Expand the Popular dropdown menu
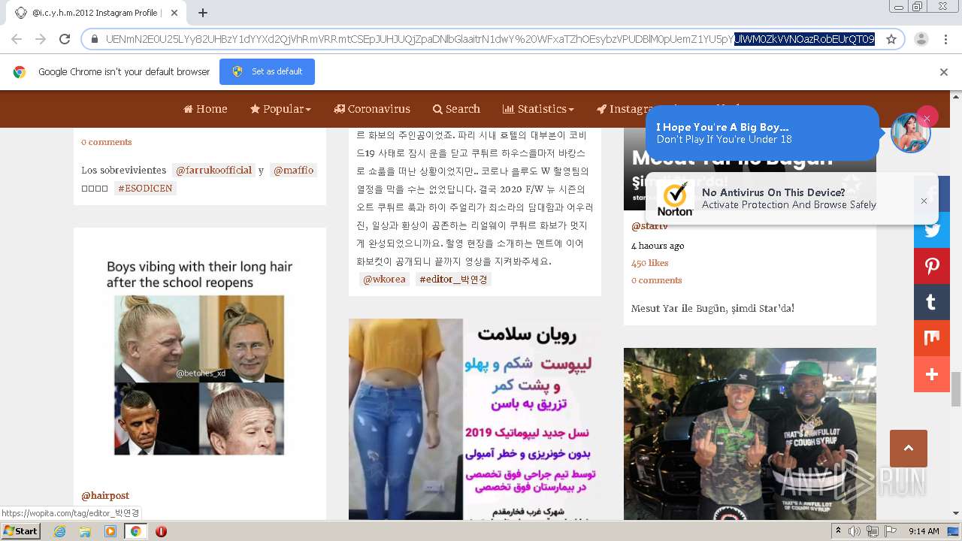Screen dimensions: 962x541 280,109
